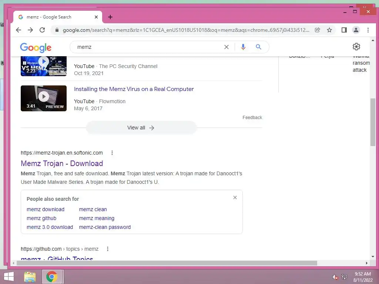This screenshot has width=379, height=284.
Task: Open Memz Trojan - Download result
Action: pyautogui.click(x=62, y=163)
